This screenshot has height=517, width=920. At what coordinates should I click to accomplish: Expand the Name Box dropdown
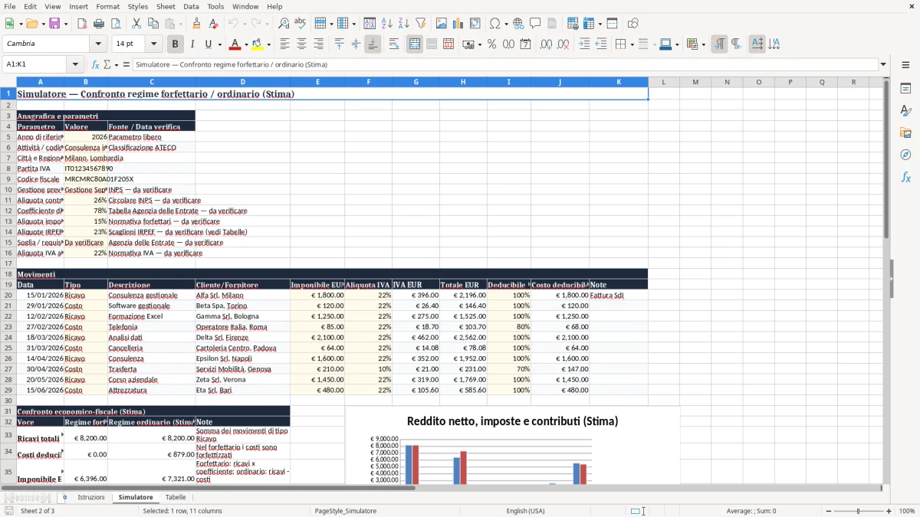pyautogui.click(x=75, y=64)
